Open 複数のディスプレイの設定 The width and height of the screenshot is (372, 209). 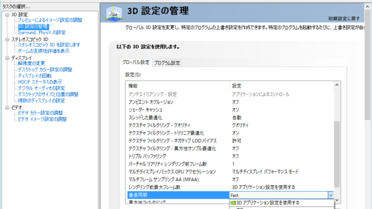click(x=41, y=100)
